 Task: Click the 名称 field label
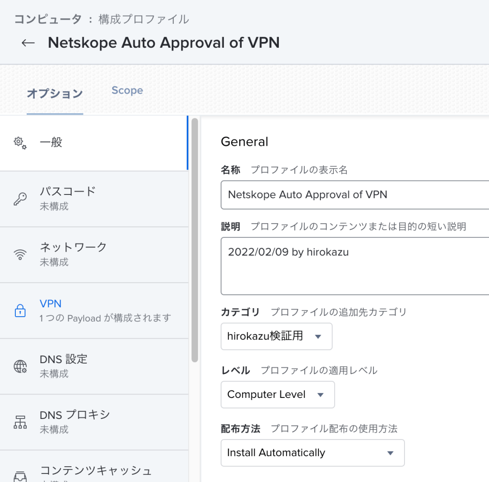click(x=231, y=170)
